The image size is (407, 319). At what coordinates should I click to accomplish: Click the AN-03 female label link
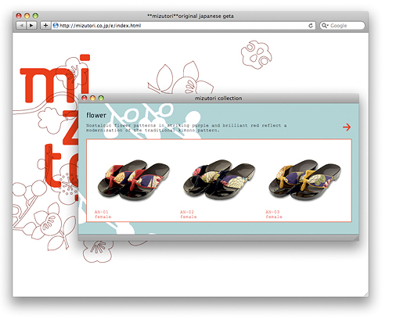coord(274,214)
